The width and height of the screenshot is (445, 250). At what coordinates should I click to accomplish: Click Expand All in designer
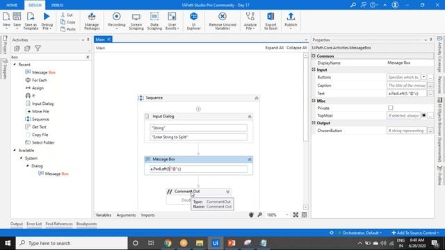274,48
